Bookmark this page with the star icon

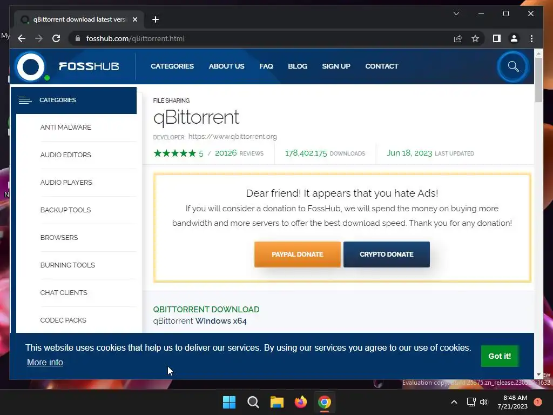click(475, 38)
